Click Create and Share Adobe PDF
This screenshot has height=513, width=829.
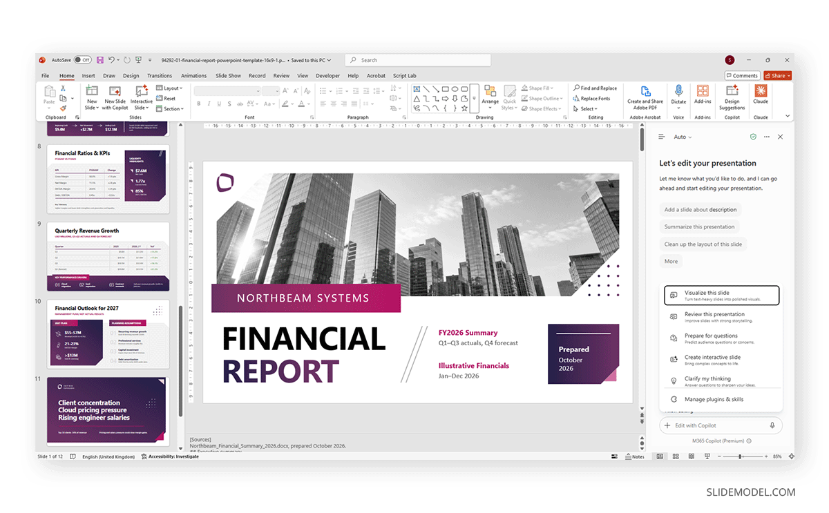coord(645,97)
